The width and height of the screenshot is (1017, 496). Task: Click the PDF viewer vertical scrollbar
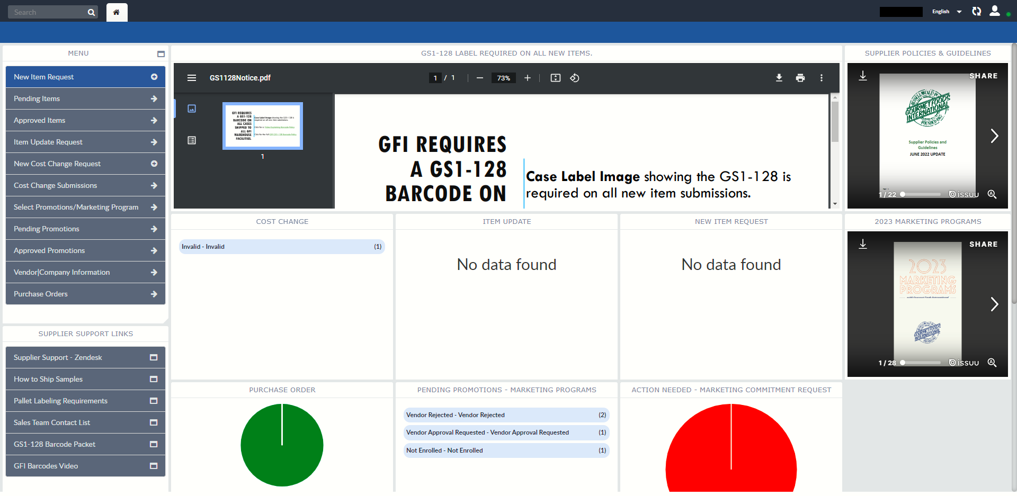click(x=835, y=122)
